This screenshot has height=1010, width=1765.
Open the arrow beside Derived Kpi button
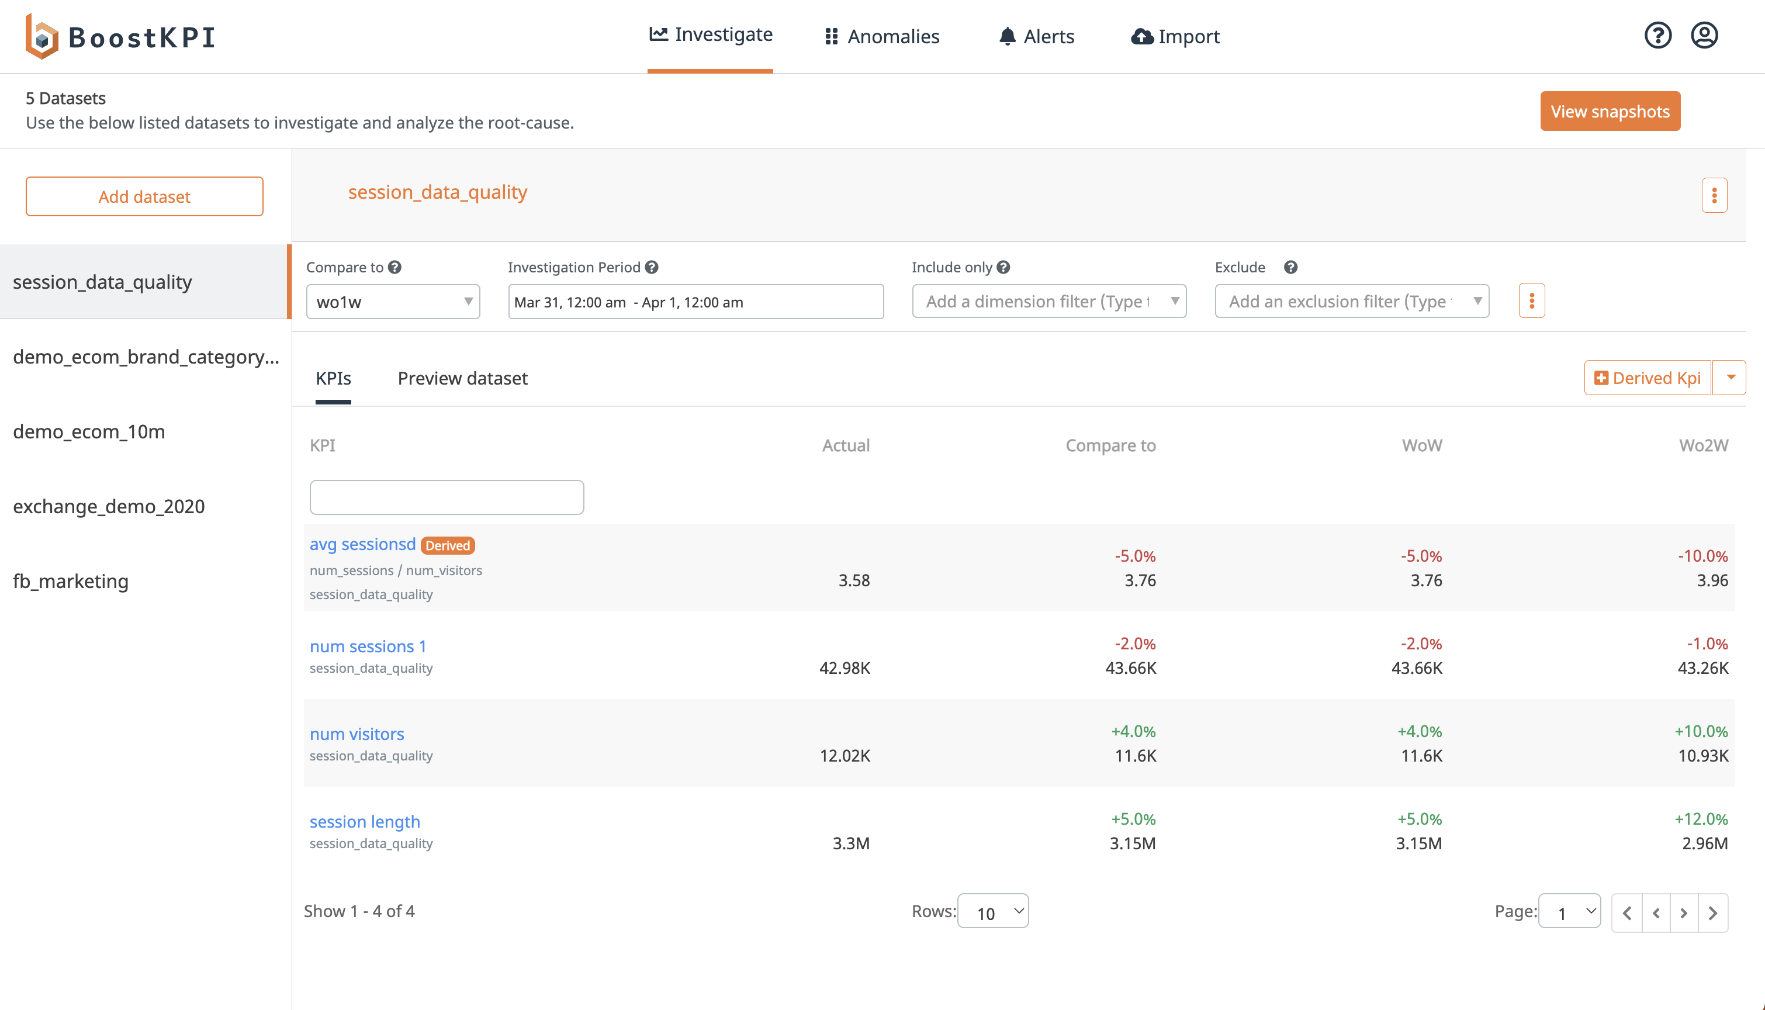click(x=1731, y=378)
